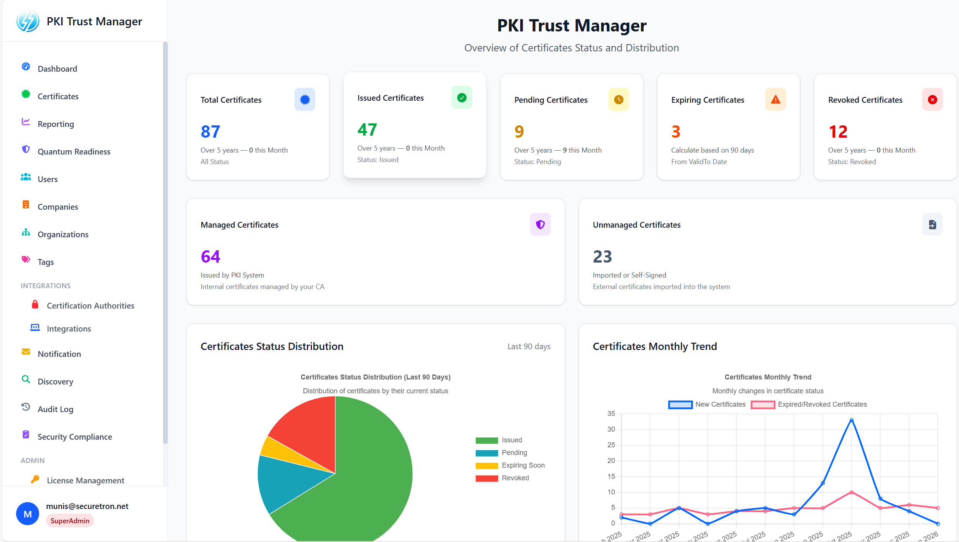
Task: Click the Certification Authorities lock icon
Action: click(x=35, y=304)
